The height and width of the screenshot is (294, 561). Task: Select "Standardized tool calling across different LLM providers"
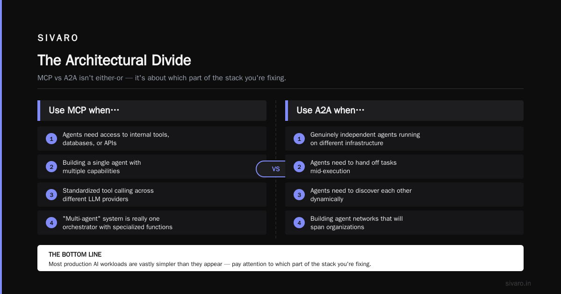(x=108, y=195)
